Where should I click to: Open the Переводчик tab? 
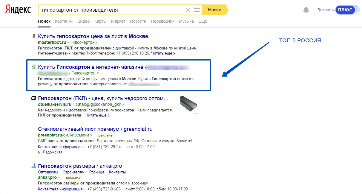click(162, 21)
